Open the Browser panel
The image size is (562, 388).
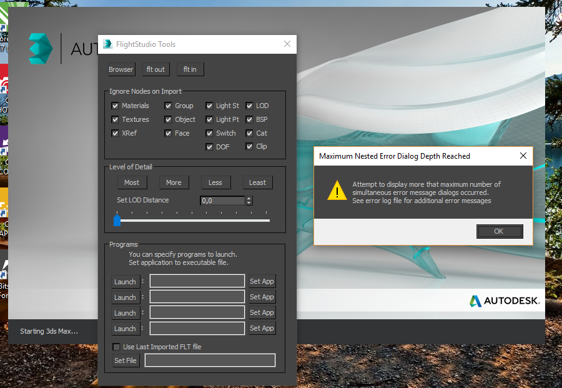click(121, 69)
